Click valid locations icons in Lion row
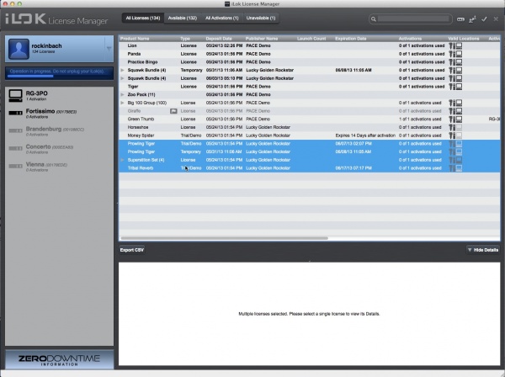The image size is (505, 377). 455,45
